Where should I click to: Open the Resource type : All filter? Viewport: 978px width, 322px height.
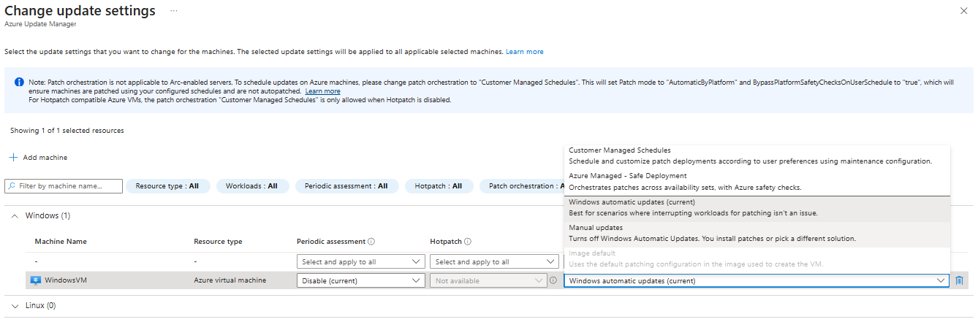coord(168,186)
